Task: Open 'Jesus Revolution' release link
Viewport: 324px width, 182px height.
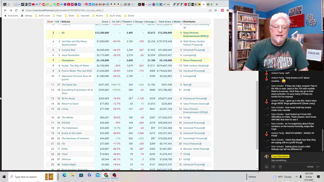Action: [x=71, y=55]
